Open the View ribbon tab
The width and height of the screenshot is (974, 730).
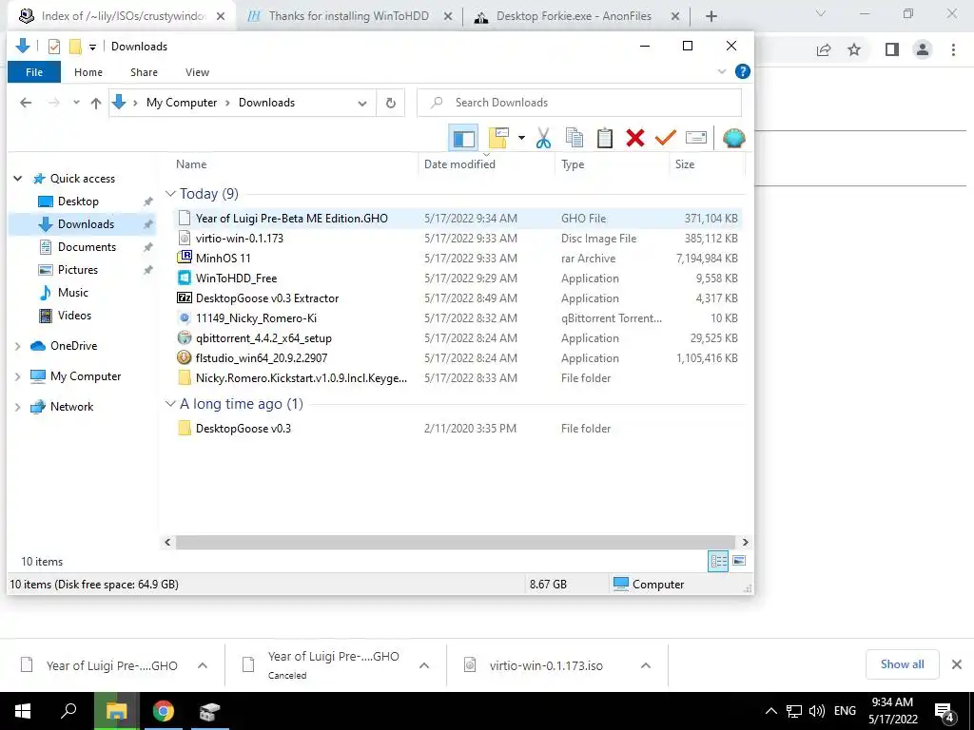[x=197, y=72]
